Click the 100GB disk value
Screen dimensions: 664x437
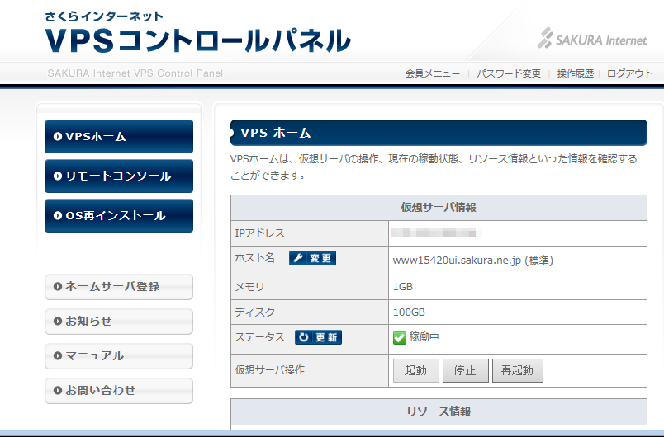(409, 312)
